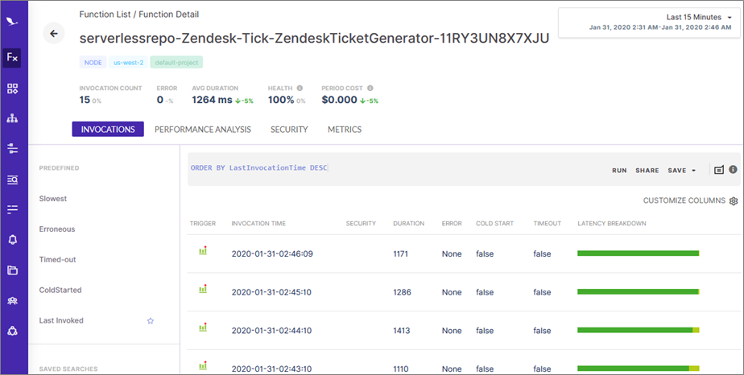Click the Cold Start column header

click(x=494, y=223)
